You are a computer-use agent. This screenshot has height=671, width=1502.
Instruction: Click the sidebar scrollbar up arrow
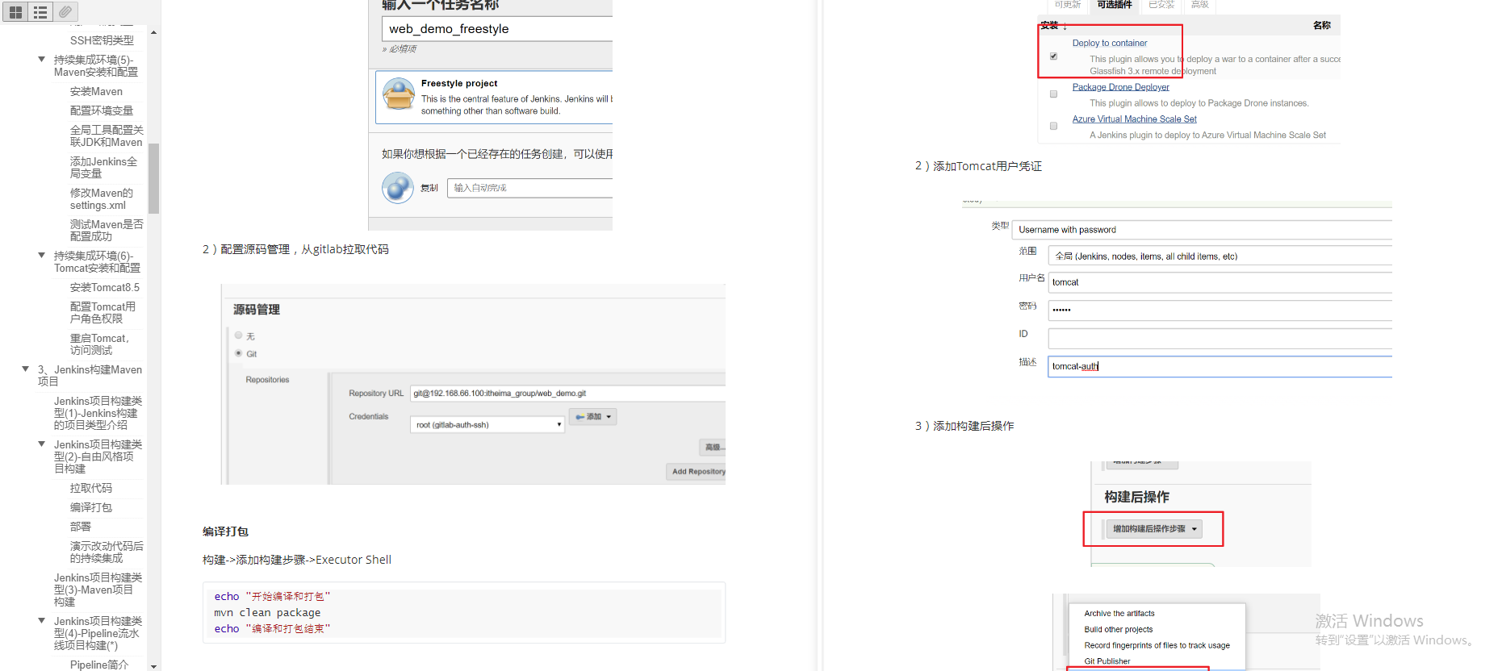(x=153, y=33)
